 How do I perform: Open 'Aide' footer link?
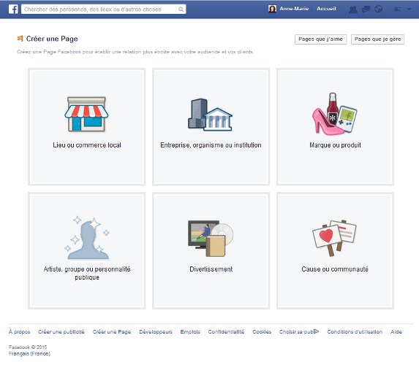coord(396,331)
